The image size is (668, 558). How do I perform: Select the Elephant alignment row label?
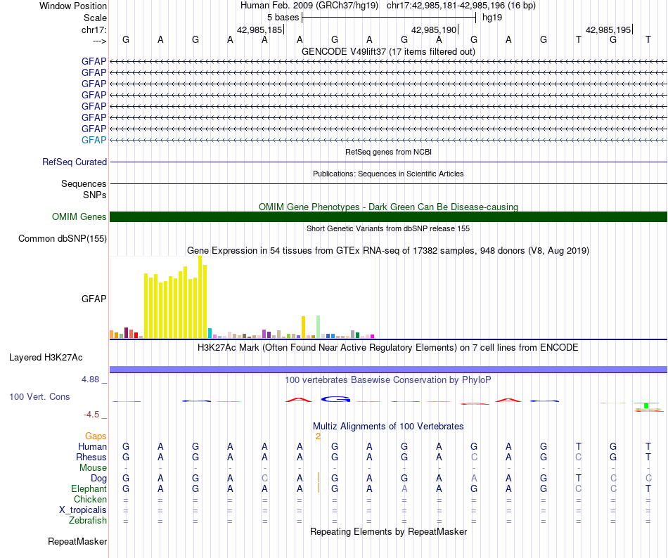pyautogui.click(x=89, y=488)
